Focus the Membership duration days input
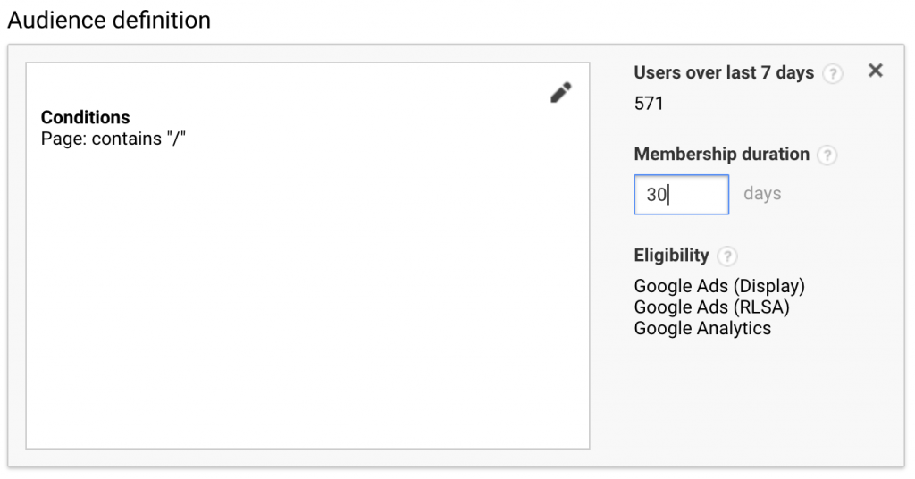915x479 pixels. pyautogui.click(x=682, y=194)
